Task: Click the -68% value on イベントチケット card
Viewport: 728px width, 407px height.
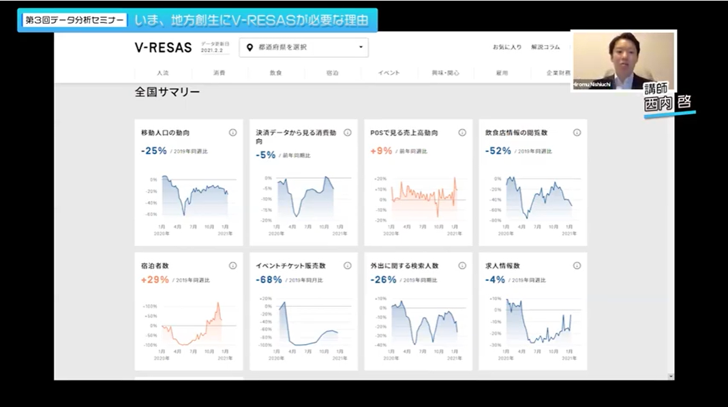Action: point(269,280)
